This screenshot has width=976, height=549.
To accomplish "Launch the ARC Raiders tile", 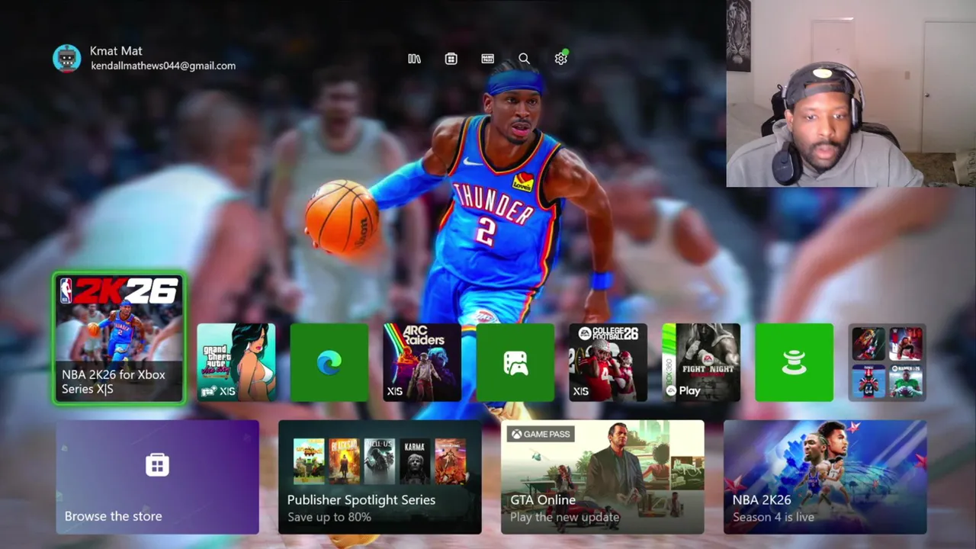I will point(422,362).
